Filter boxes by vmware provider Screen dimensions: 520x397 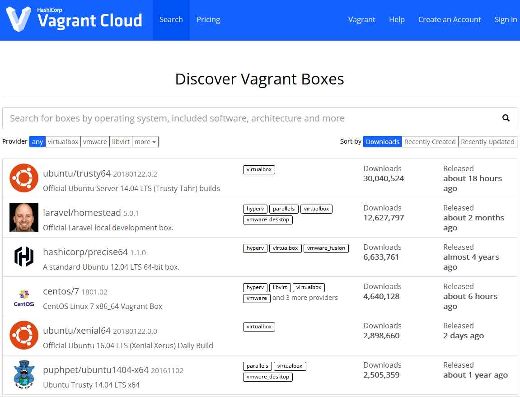(x=95, y=142)
